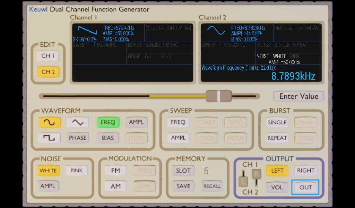This screenshot has width=355, height=208.
Task: Click the memory SLOT selector
Action: (x=183, y=170)
